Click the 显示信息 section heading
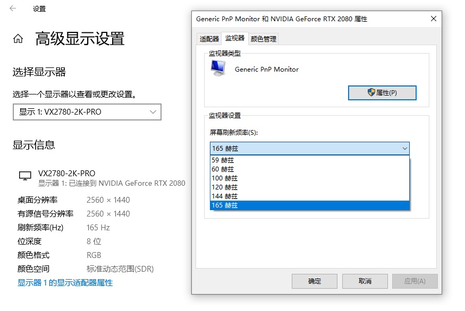Image resolution: width=465 pixels, height=311 pixels. [x=34, y=145]
